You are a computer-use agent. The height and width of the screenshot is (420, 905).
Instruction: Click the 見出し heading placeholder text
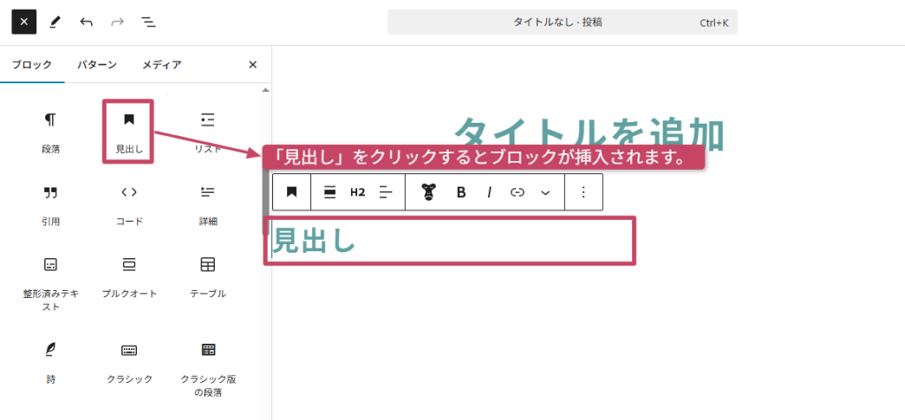pyautogui.click(x=314, y=241)
